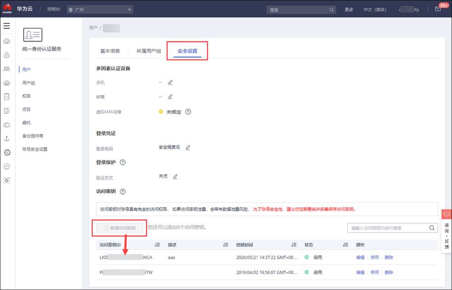This screenshot has height=290, width=452.
Task: Open the mail notifications icon with 99+ badge
Action: coord(438,9)
